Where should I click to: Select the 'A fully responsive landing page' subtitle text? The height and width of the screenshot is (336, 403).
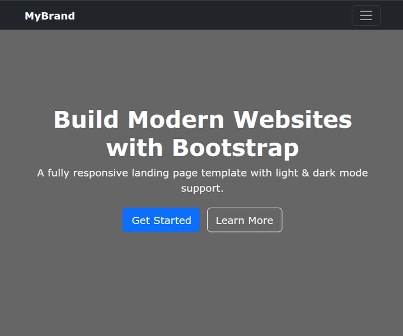(x=203, y=180)
